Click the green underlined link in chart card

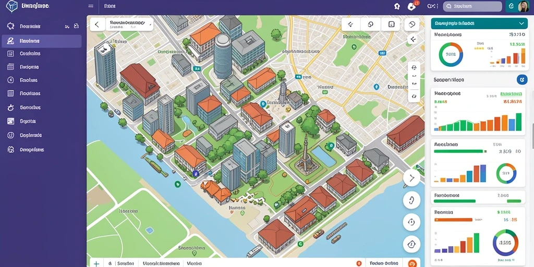(511, 94)
